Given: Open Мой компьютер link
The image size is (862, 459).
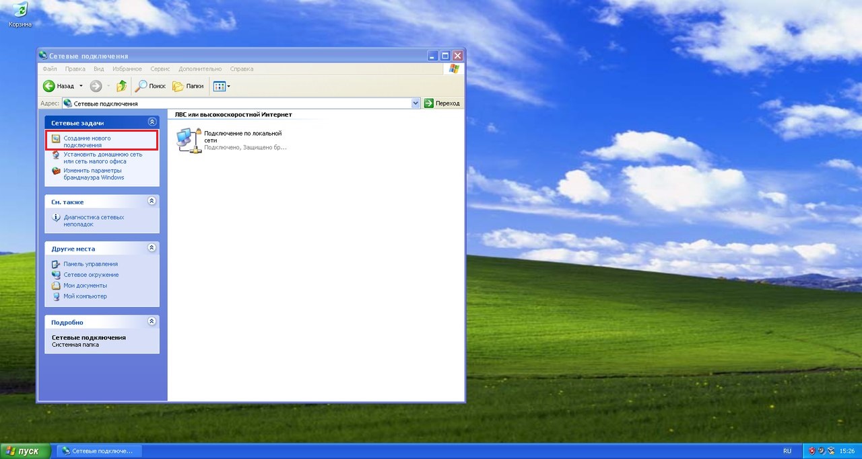Looking at the screenshot, I should coord(85,296).
